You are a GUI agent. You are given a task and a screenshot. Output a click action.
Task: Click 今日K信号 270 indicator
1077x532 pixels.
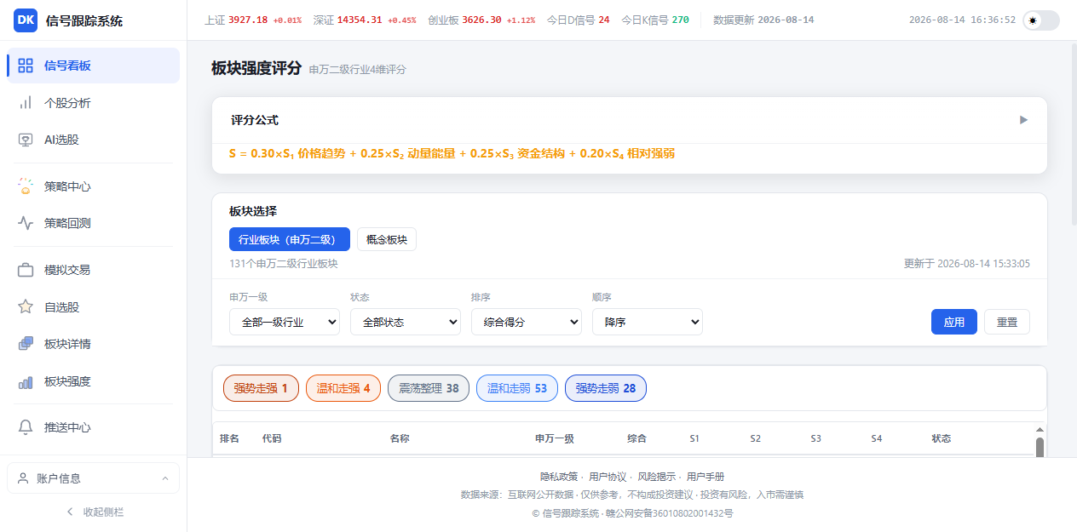click(x=655, y=20)
